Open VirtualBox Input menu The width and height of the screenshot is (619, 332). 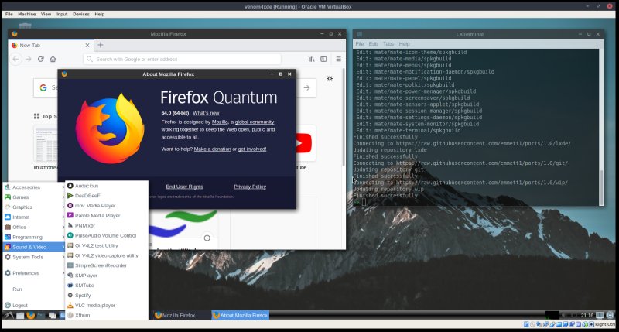click(x=62, y=14)
